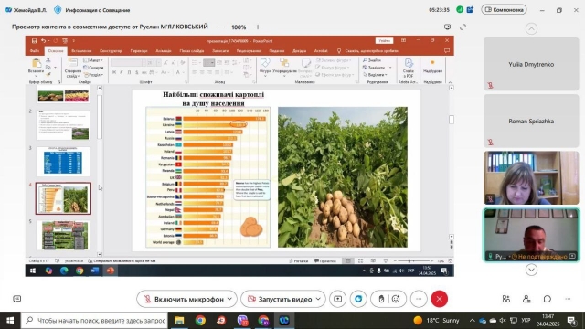Screen dimensions: 585x329
Task: Show next participants with down chevron
Action: tap(531, 270)
